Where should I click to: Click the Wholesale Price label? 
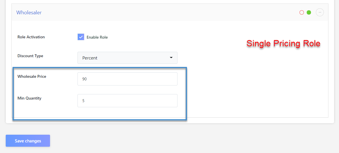coord(32,76)
